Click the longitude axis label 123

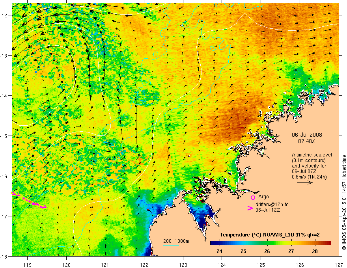183,265
